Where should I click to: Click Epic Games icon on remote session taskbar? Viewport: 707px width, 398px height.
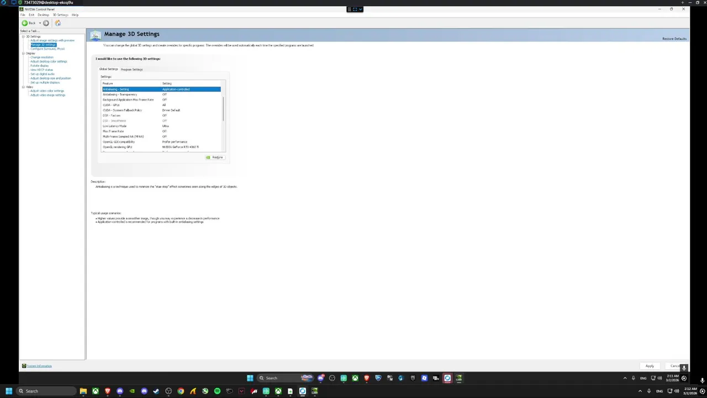(413, 378)
